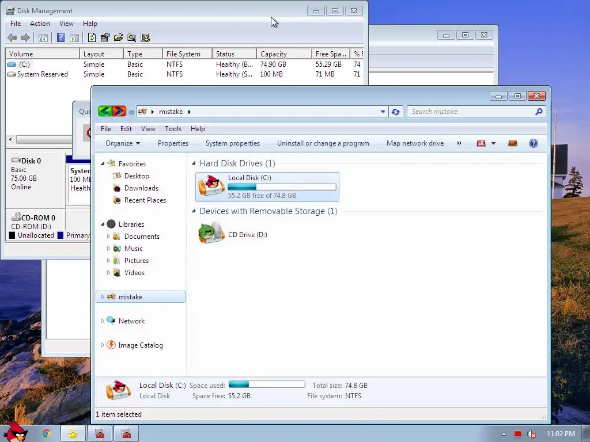Open Chrome from the taskbar
The height and width of the screenshot is (442, 590).
tap(47, 434)
